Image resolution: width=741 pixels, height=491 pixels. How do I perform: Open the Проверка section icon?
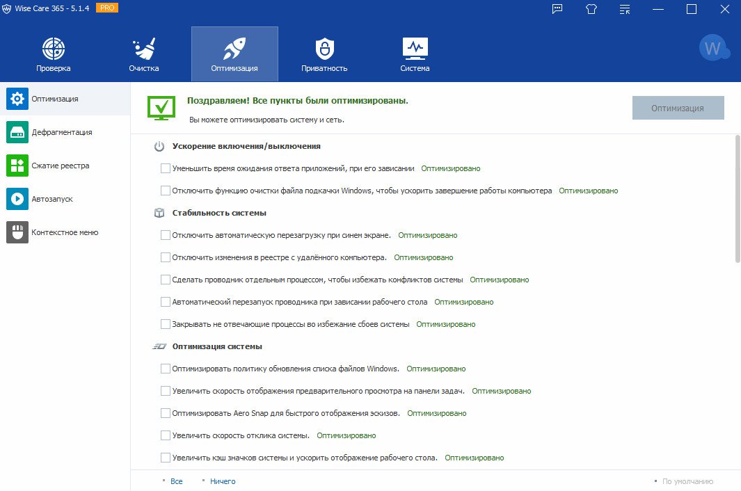[x=54, y=49]
